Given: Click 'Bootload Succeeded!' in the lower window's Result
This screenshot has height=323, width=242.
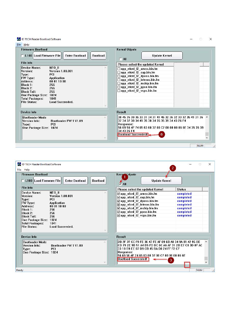Looking at the screenshot, I should coord(132,259).
